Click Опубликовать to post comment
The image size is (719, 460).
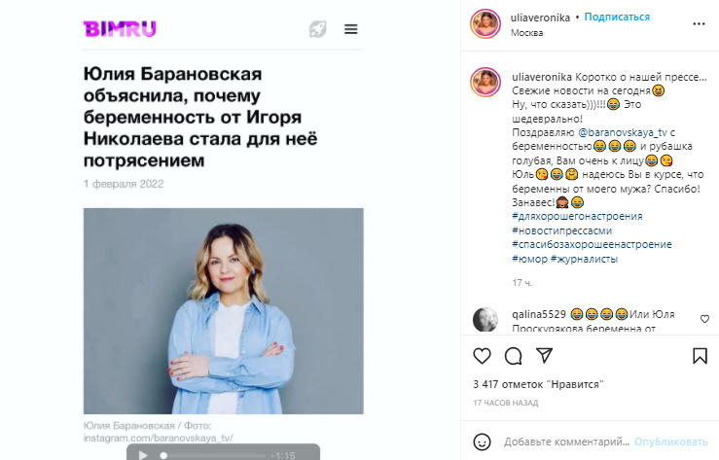[671, 442]
